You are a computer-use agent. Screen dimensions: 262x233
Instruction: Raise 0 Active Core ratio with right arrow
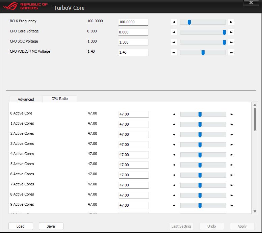[x=232, y=114]
